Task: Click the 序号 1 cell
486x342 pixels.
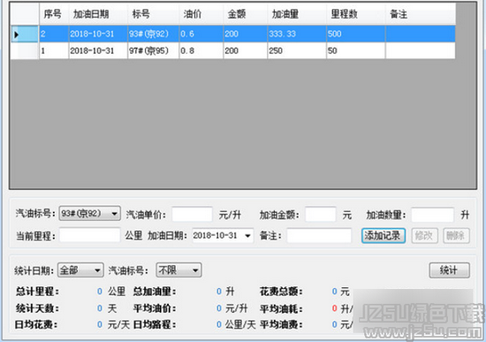Action: 54,50
